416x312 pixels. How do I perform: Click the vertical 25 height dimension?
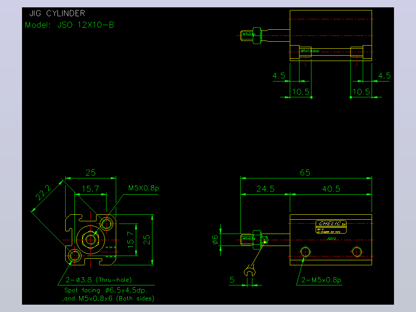click(147, 240)
